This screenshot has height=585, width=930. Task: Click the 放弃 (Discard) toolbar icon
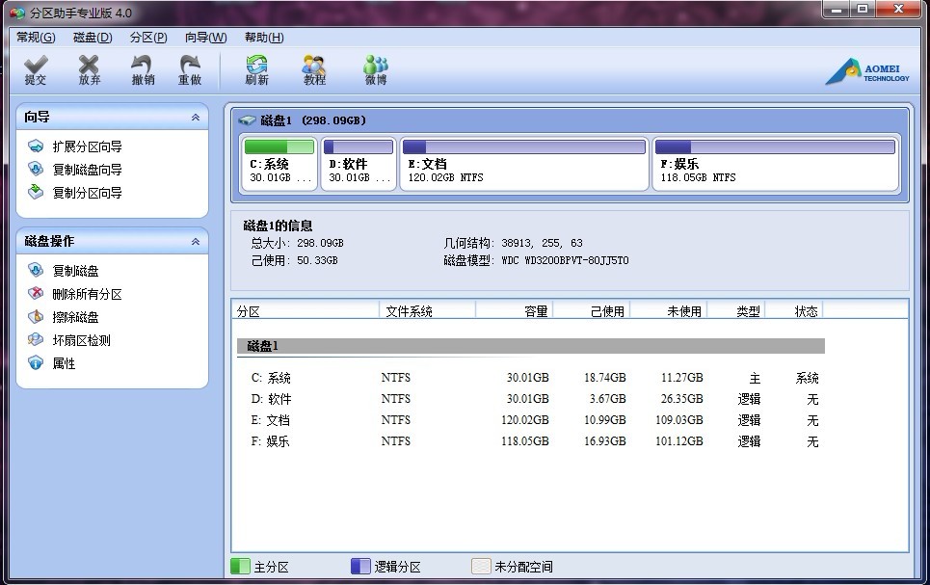pos(90,69)
